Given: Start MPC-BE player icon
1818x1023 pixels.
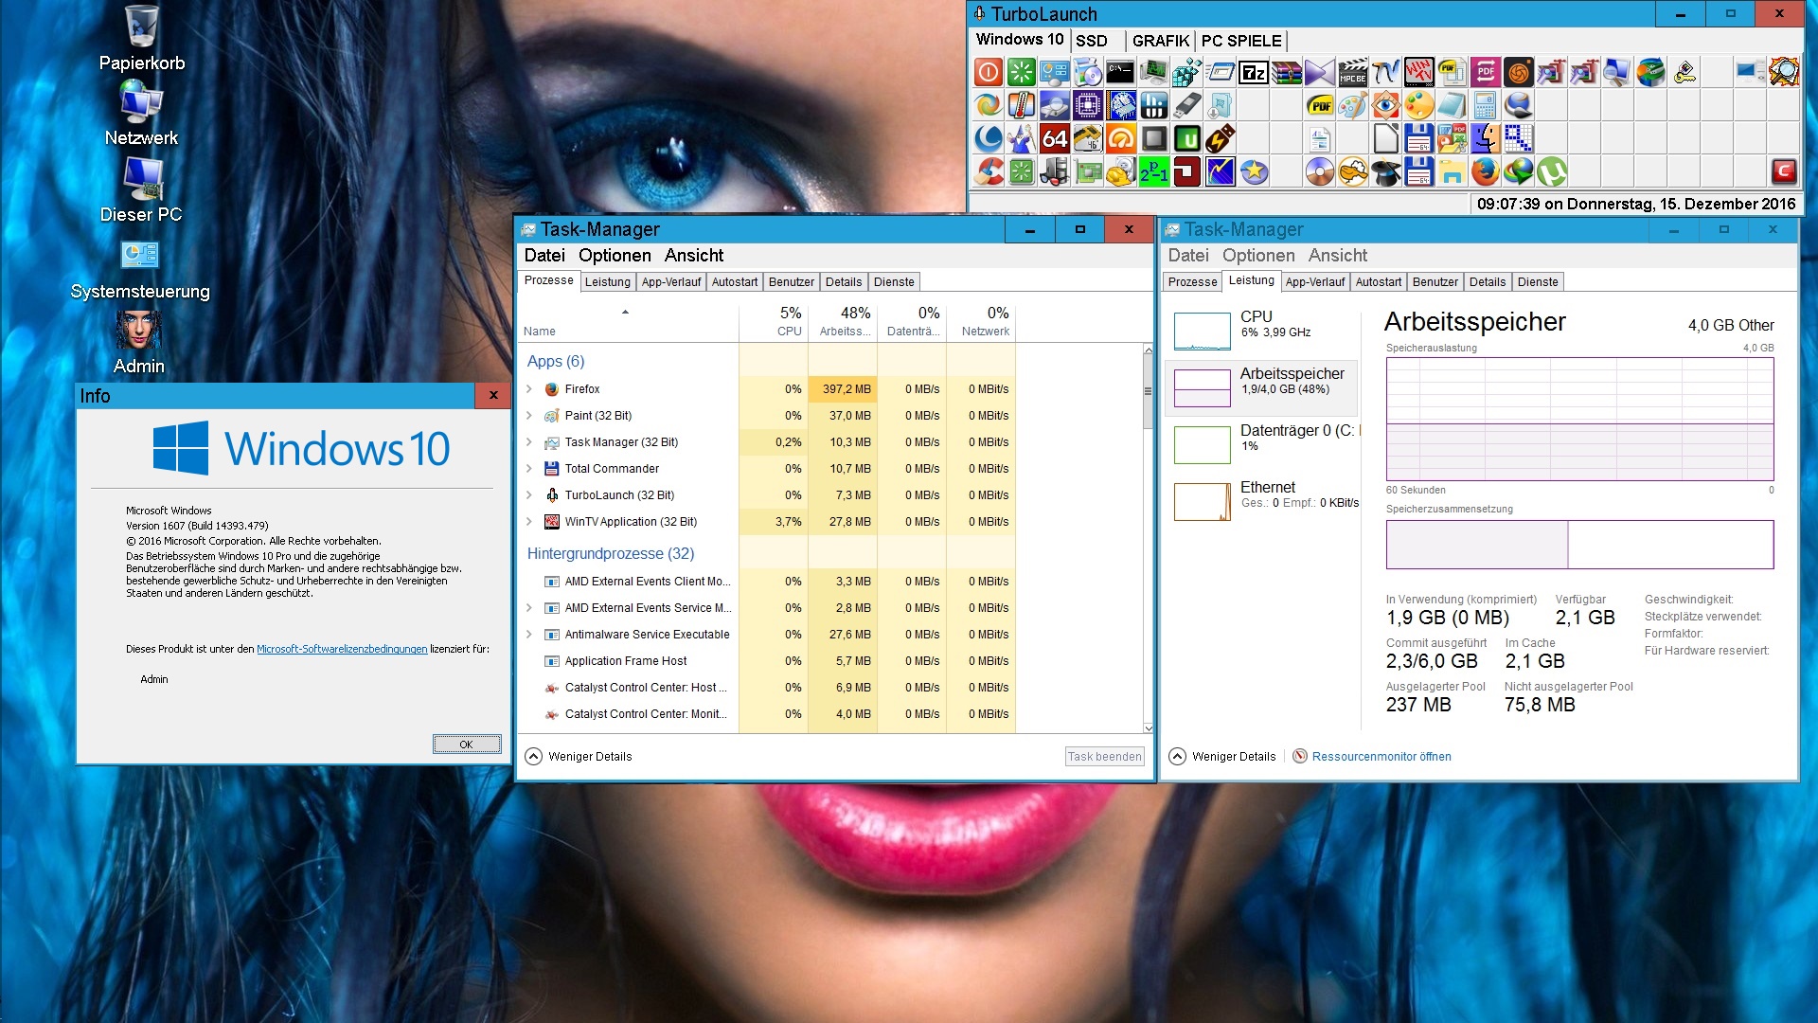Looking at the screenshot, I should click(x=1352, y=72).
